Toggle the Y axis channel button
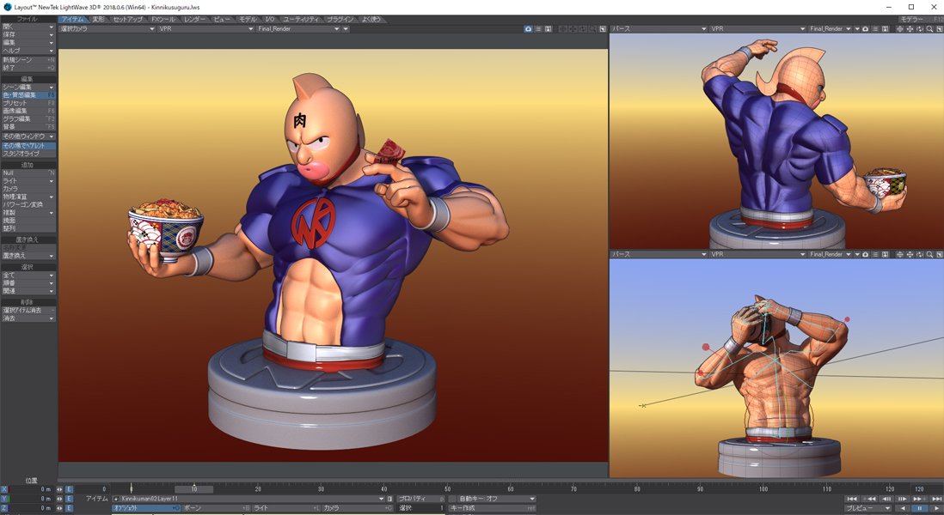 (4, 499)
